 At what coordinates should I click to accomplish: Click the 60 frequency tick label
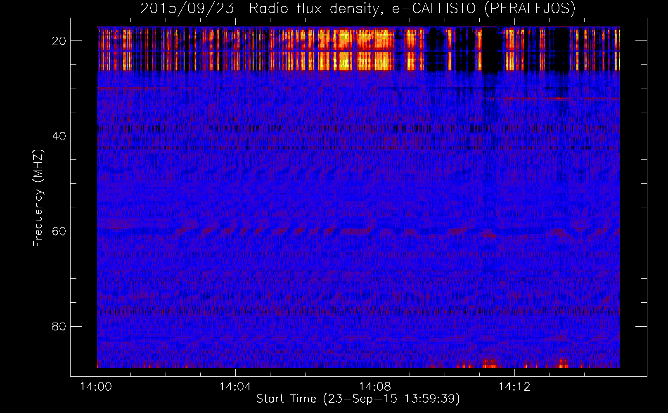click(59, 231)
